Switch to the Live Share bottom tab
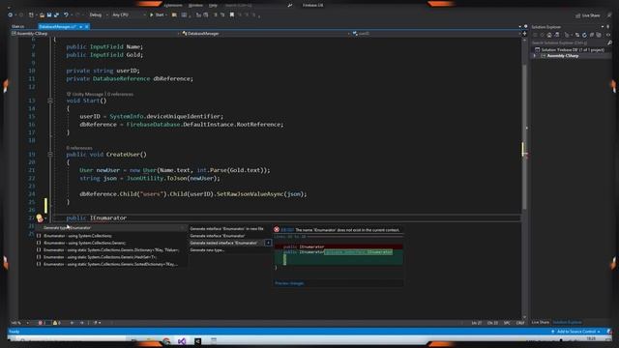Viewport: 619px width, 348px height. pyautogui.click(x=540, y=322)
